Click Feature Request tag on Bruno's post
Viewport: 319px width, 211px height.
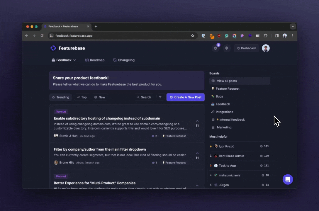click(x=174, y=163)
